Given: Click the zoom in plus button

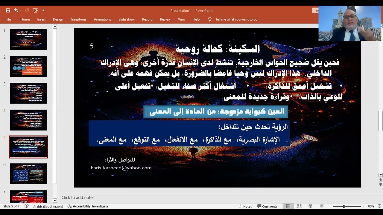Looking at the screenshot, I should (x=363, y=206).
